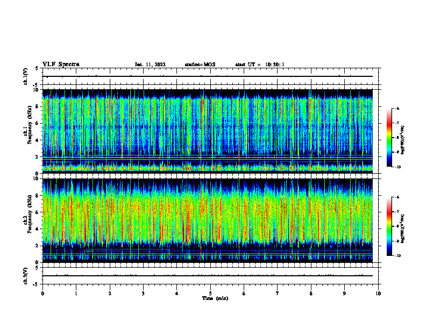Screen dimensions: 426x329
Task: Click the "5" minute tick on time axis
Action: coord(210,294)
